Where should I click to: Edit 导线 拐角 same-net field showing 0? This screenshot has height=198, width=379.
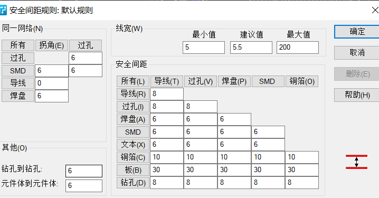click(52, 83)
